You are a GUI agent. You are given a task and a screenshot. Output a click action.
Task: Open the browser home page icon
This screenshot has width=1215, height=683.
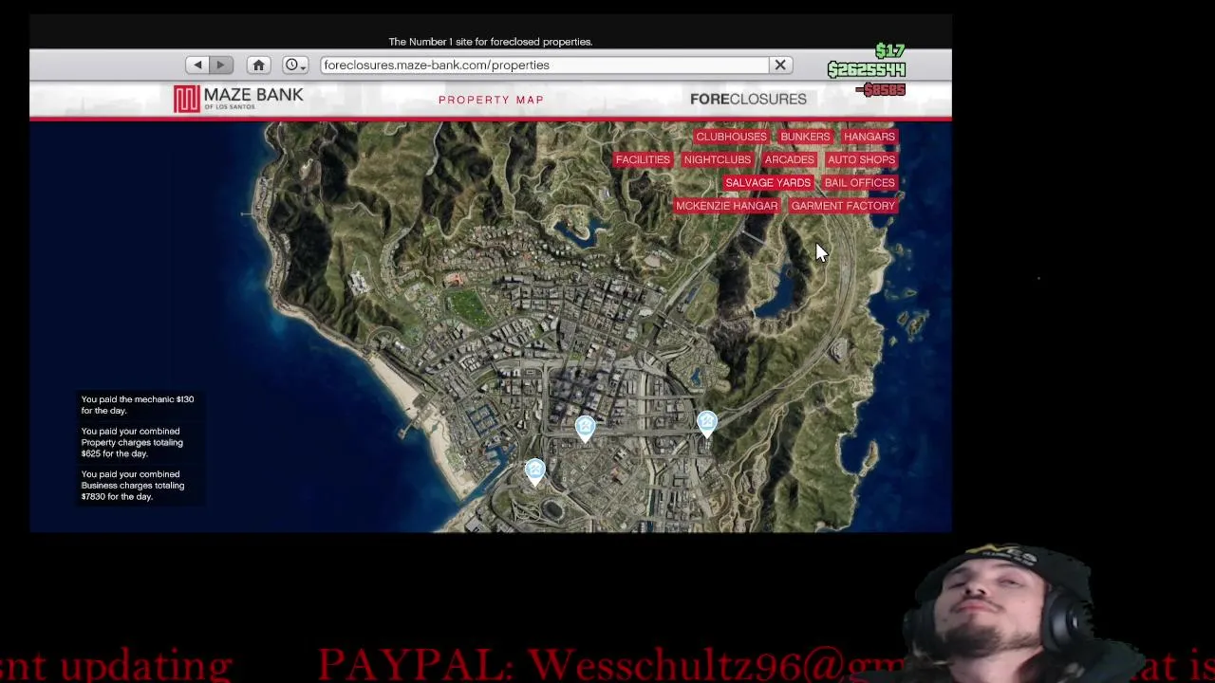coord(258,65)
